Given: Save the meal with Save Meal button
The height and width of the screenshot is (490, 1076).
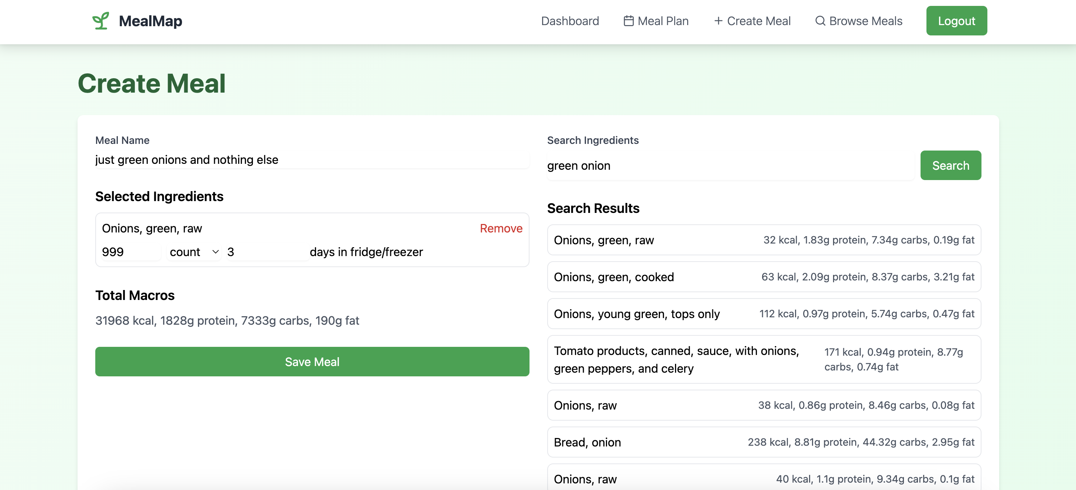Looking at the screenshot, I should 312,362.
